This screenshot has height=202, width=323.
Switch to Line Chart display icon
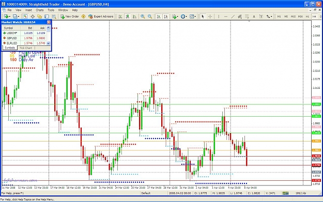(134, 17)
